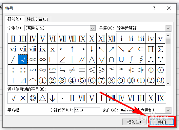Pick the circled number ⑩ symbol

(x=131, y=80)
